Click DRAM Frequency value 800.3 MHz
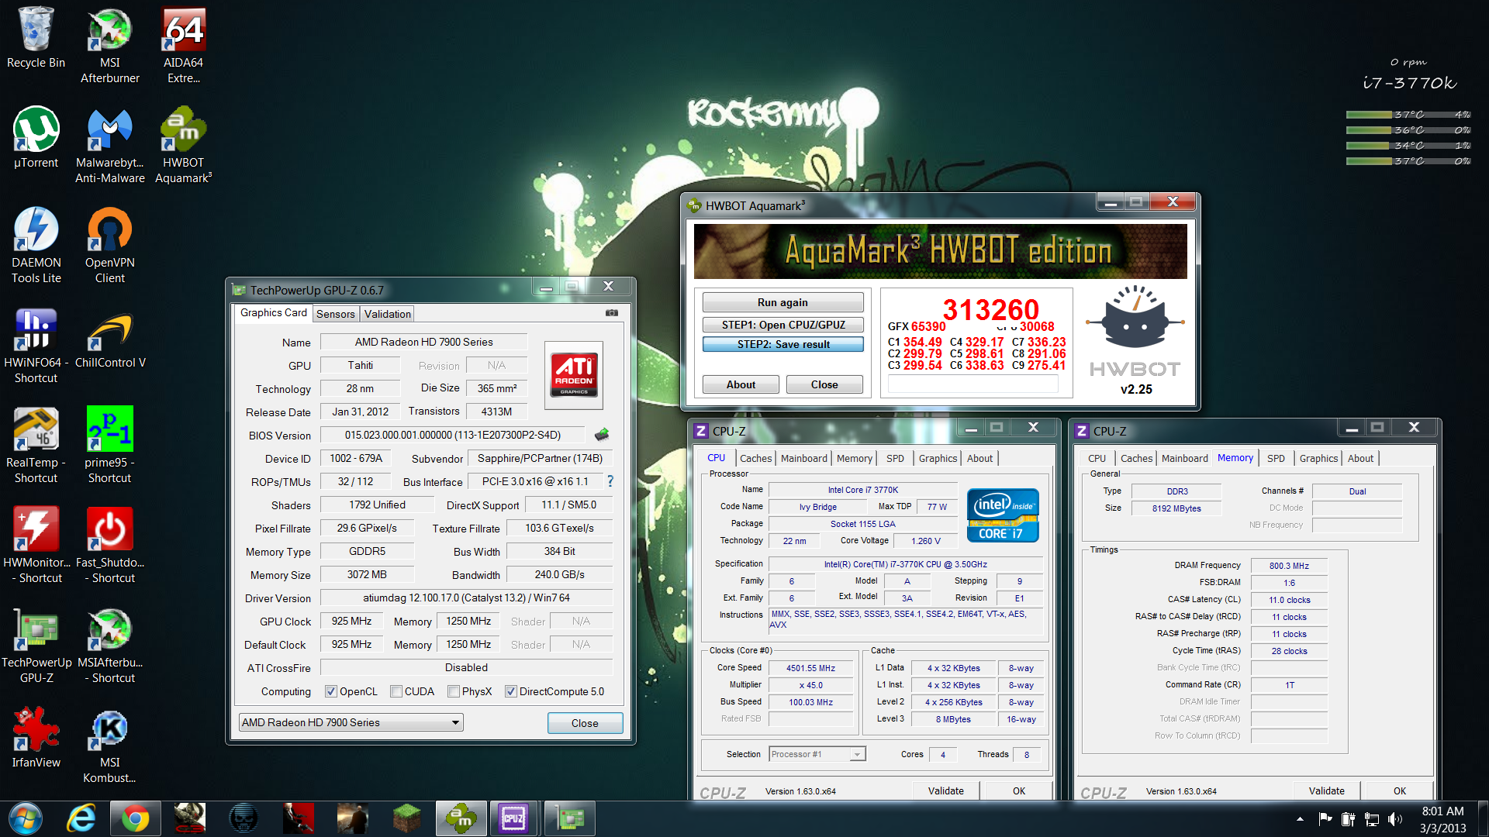 [x=1289, y=566]
